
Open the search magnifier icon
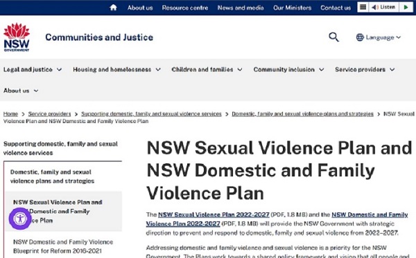(x=333, y=37)
